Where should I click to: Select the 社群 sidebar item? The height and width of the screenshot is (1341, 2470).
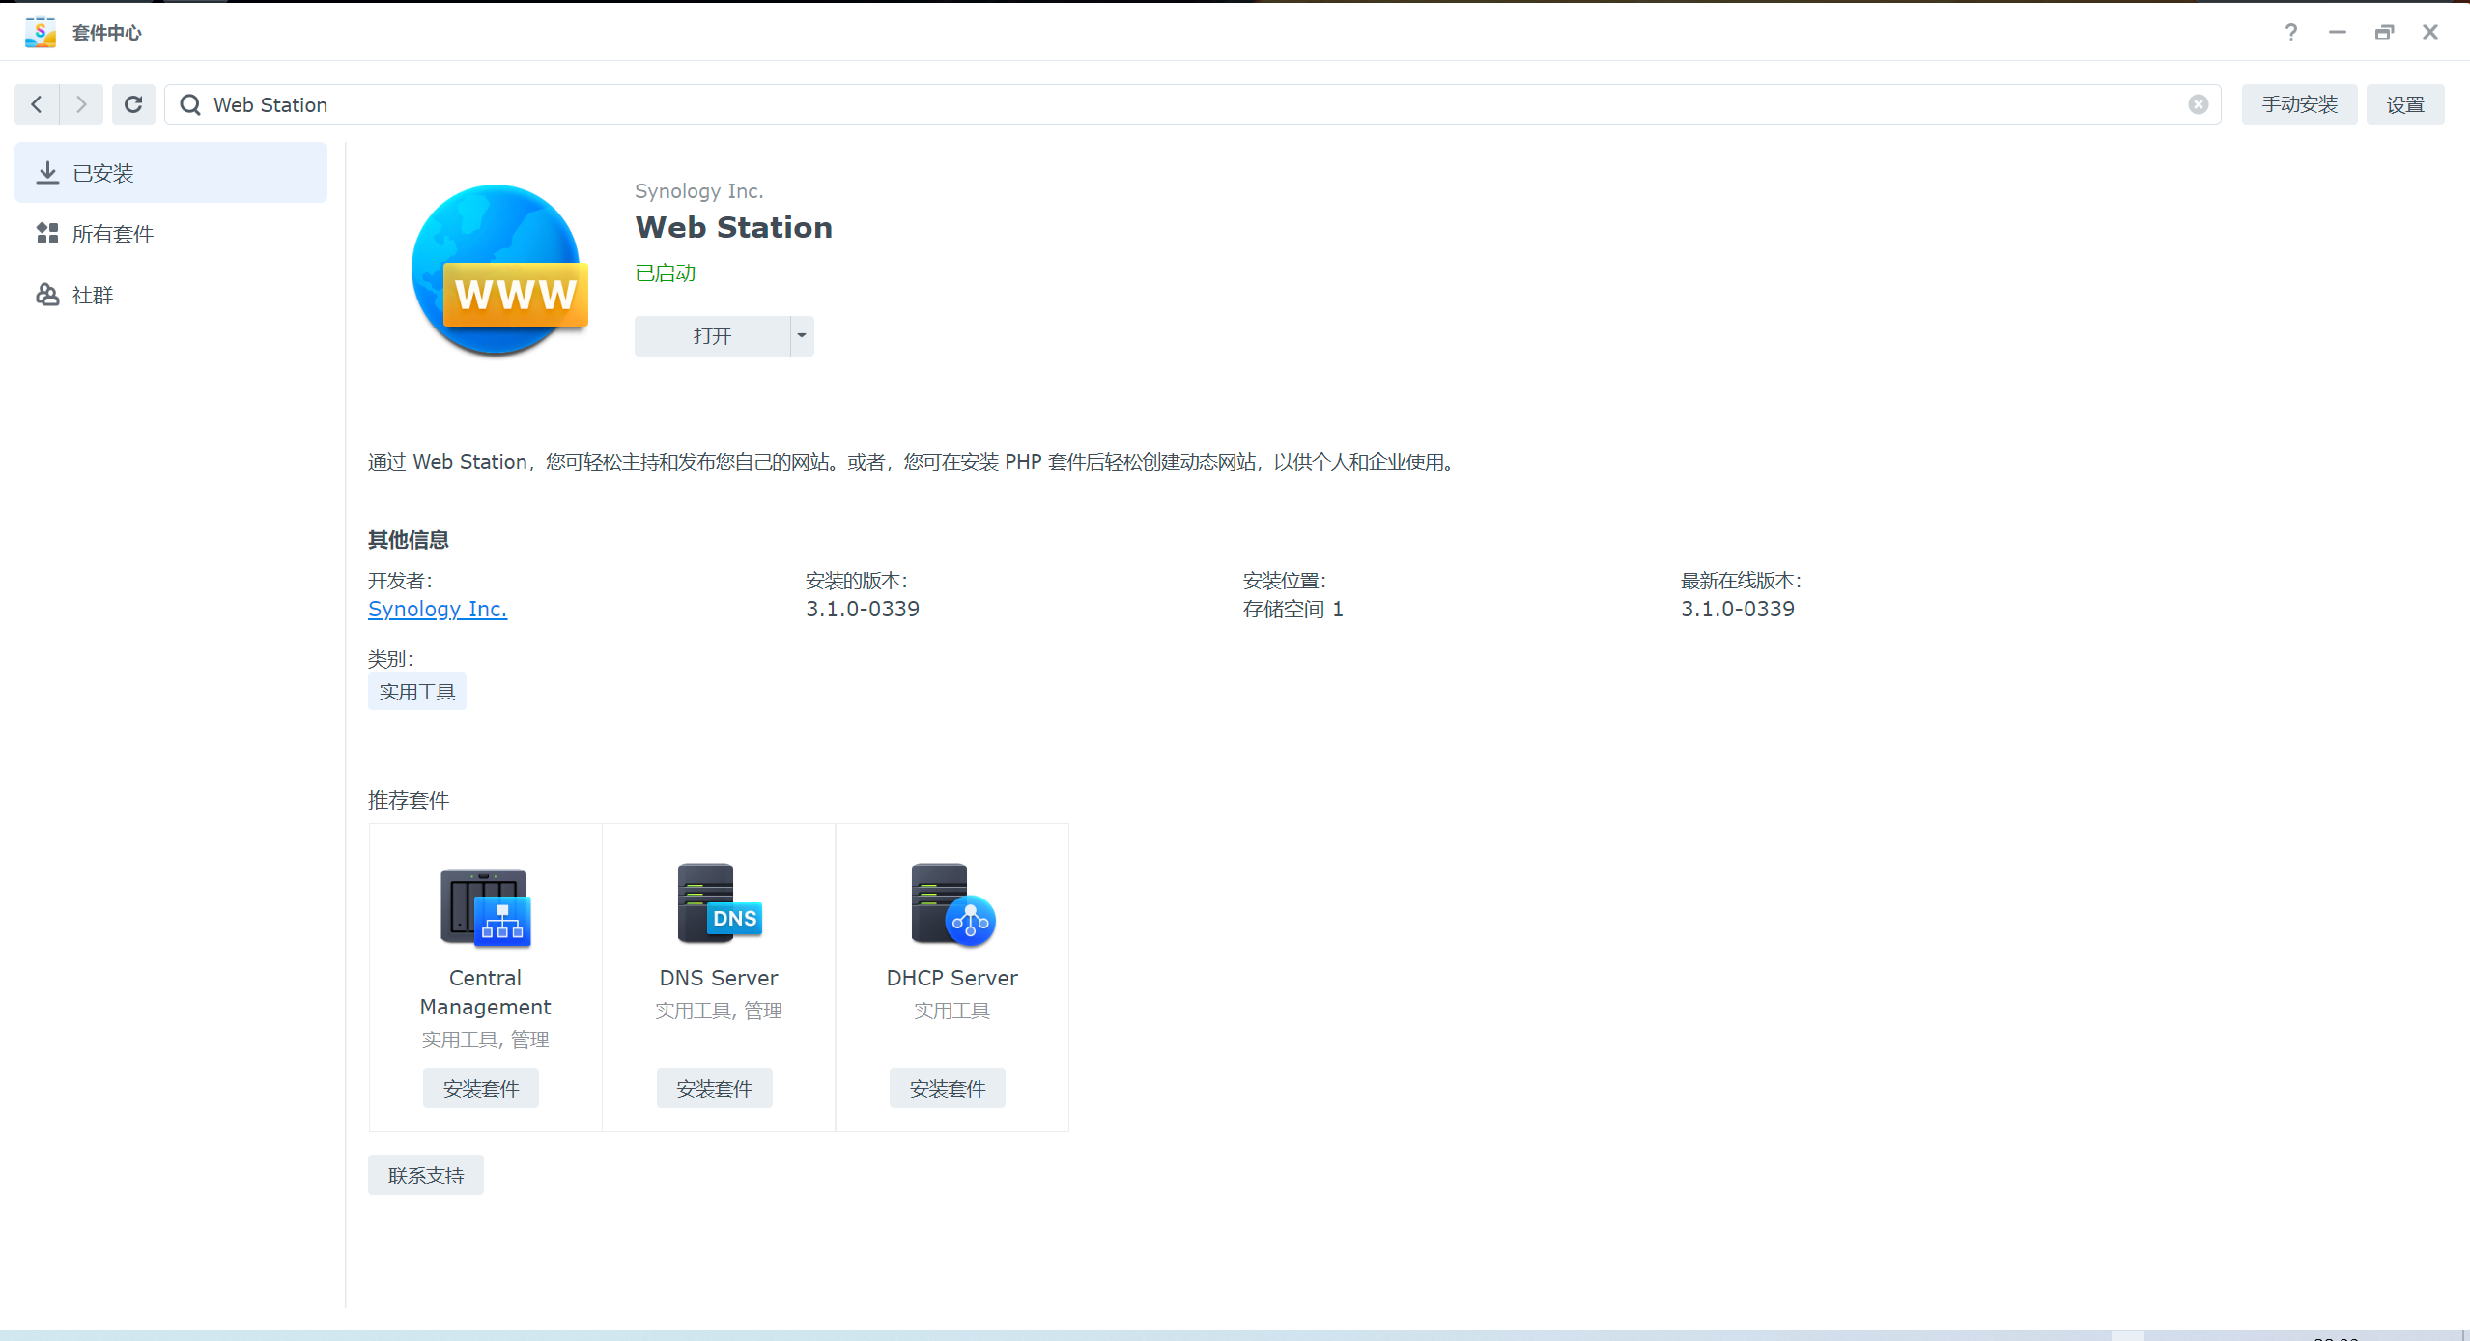(171, 295)
